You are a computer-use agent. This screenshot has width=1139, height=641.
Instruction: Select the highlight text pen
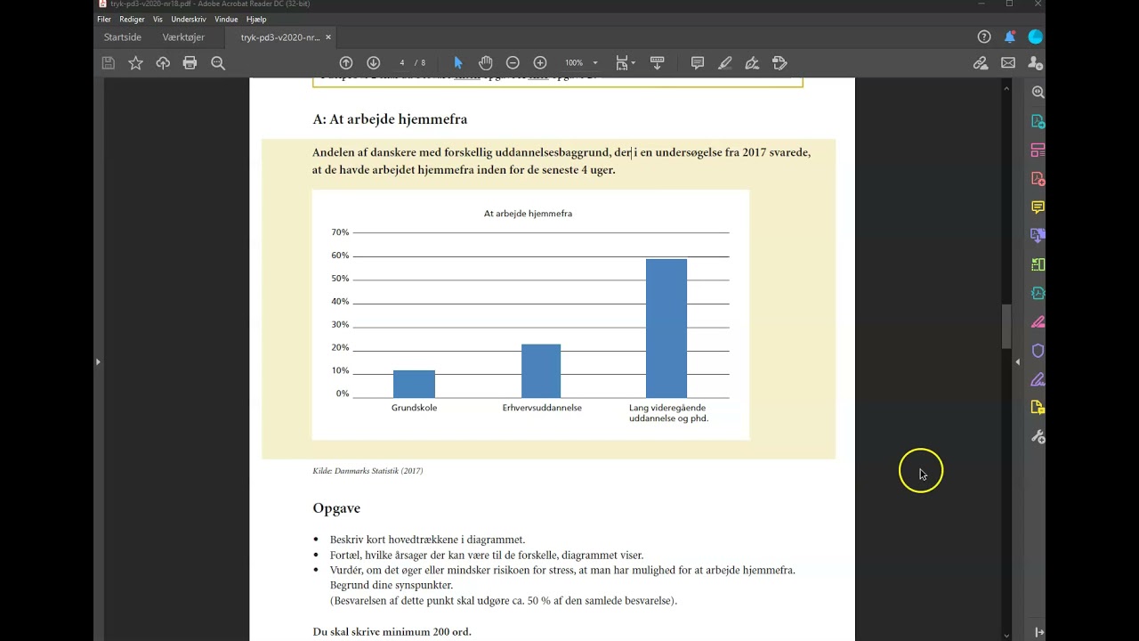coord(725,63)
